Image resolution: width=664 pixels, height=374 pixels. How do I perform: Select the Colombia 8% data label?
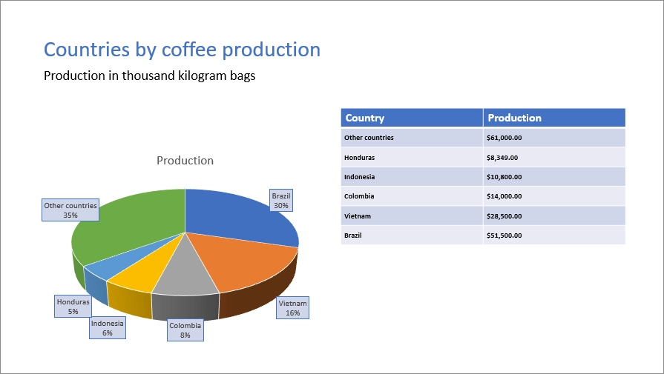pos(185,330)
